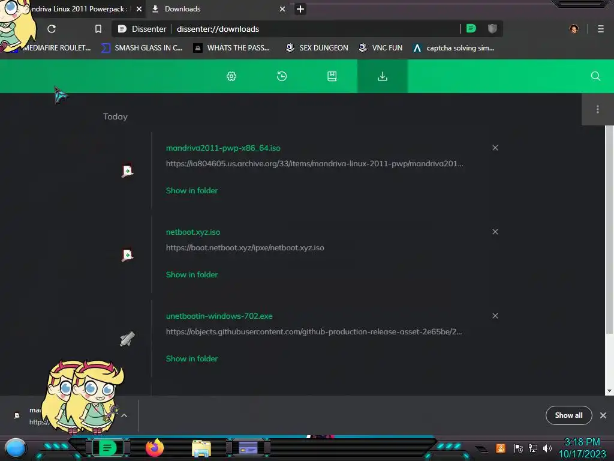This screenshot has height=461, width=614.
Task: Show unetbootin-windows-702.exe in folder
Action: [x=192, y=358]
